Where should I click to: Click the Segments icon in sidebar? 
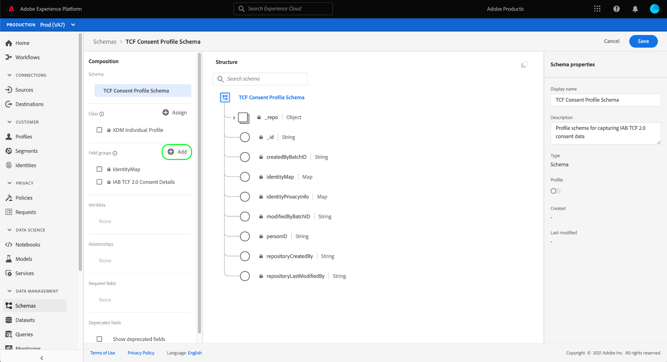click(x=9, y=151)
